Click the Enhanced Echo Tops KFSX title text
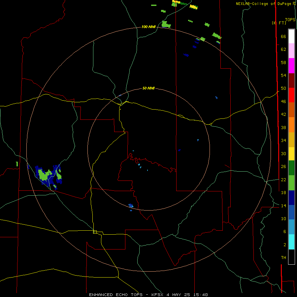 click(x=148, y=295)
